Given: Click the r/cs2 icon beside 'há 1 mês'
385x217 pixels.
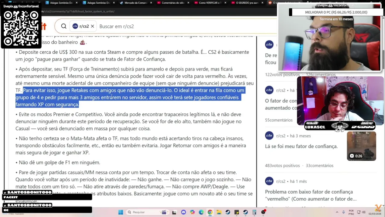Looking at the screenshot, I should tap(269, 181).
